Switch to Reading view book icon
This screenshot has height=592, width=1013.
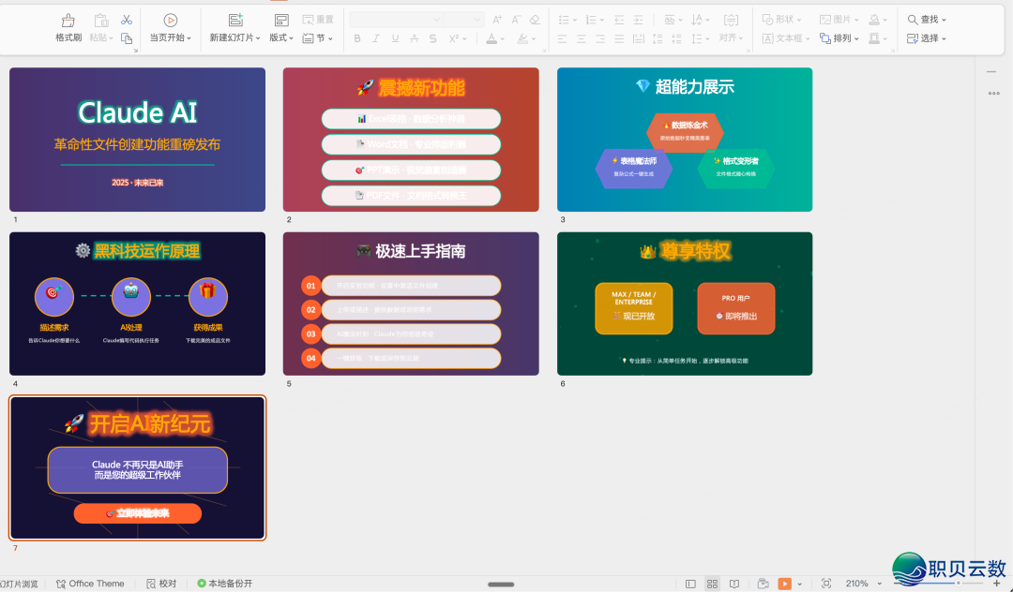(734, 585)
